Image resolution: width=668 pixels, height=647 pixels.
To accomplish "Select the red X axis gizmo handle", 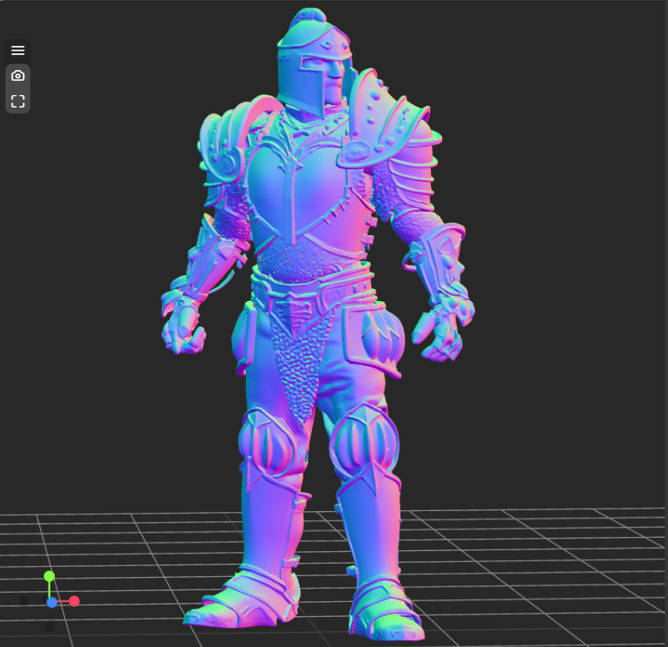I will [x=74, y=601].
